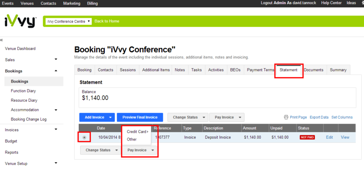Viewport: 364px width, 180px height.
Task: Open the Venues top menu
Action: (x=27, y=3)
